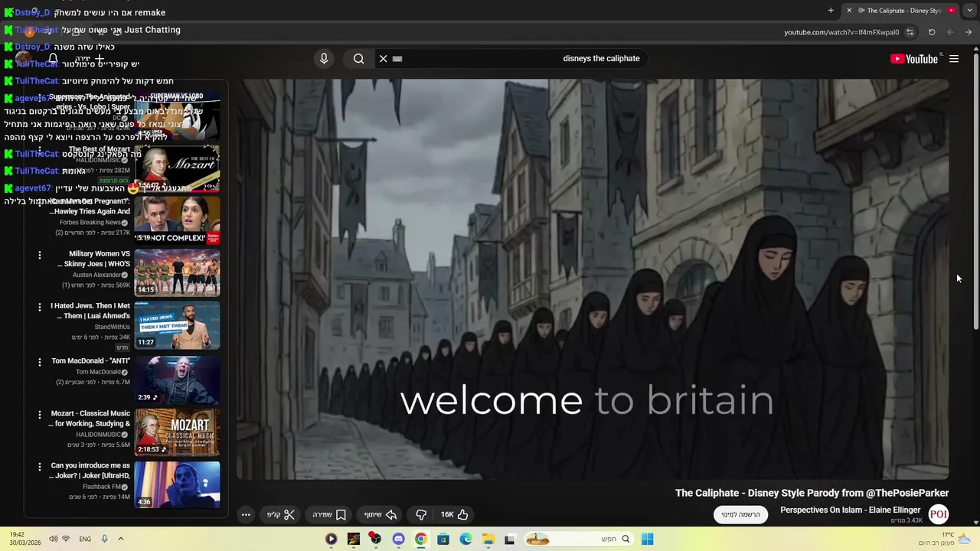Click the ENG language indicator
The image size is (980, 551).
[85, 539]
